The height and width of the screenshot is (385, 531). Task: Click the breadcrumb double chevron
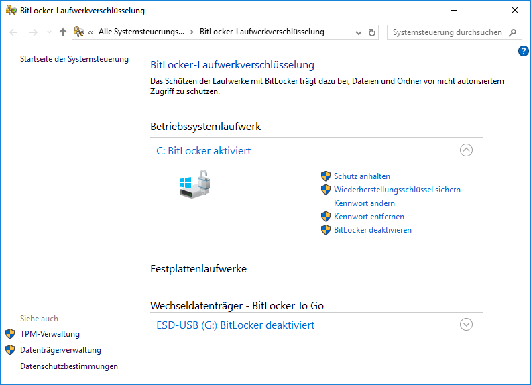coord(91,32)
